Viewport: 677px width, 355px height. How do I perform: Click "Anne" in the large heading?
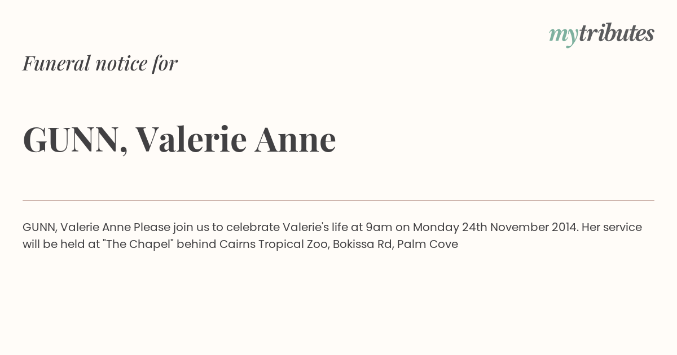pyautogui.click(x=295, y=140)
